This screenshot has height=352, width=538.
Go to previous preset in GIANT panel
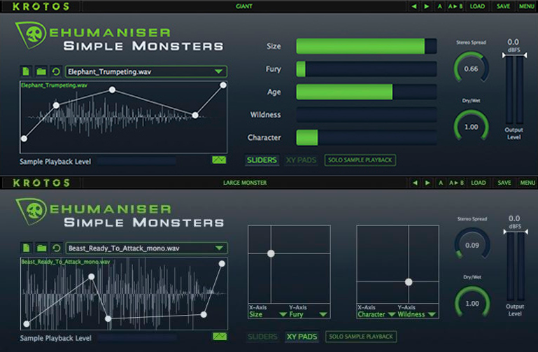(414, 6)
